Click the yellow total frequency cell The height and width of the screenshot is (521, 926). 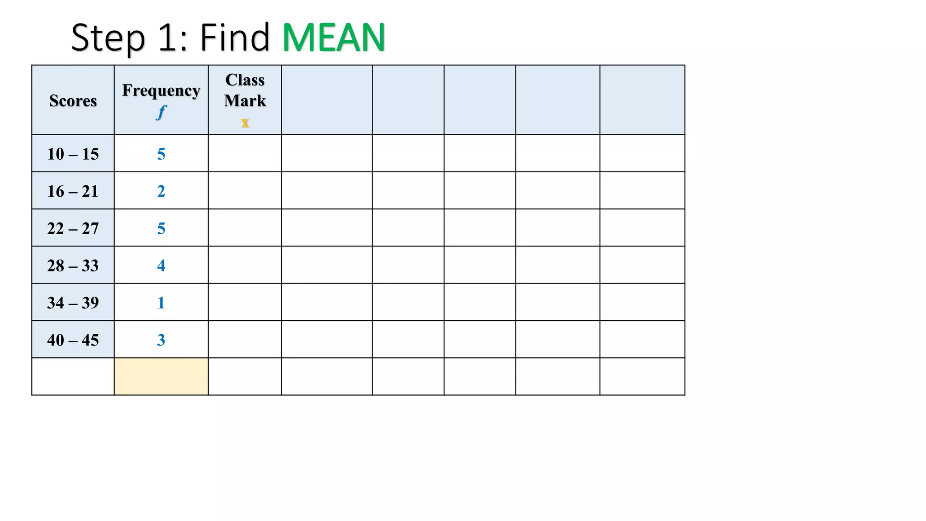coord(161,376)
